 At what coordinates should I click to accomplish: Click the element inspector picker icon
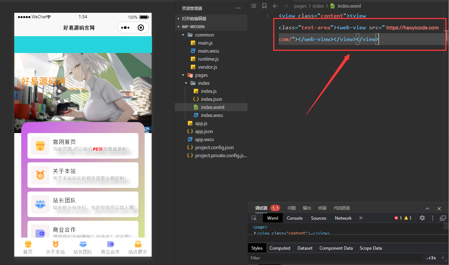[254, 218]
